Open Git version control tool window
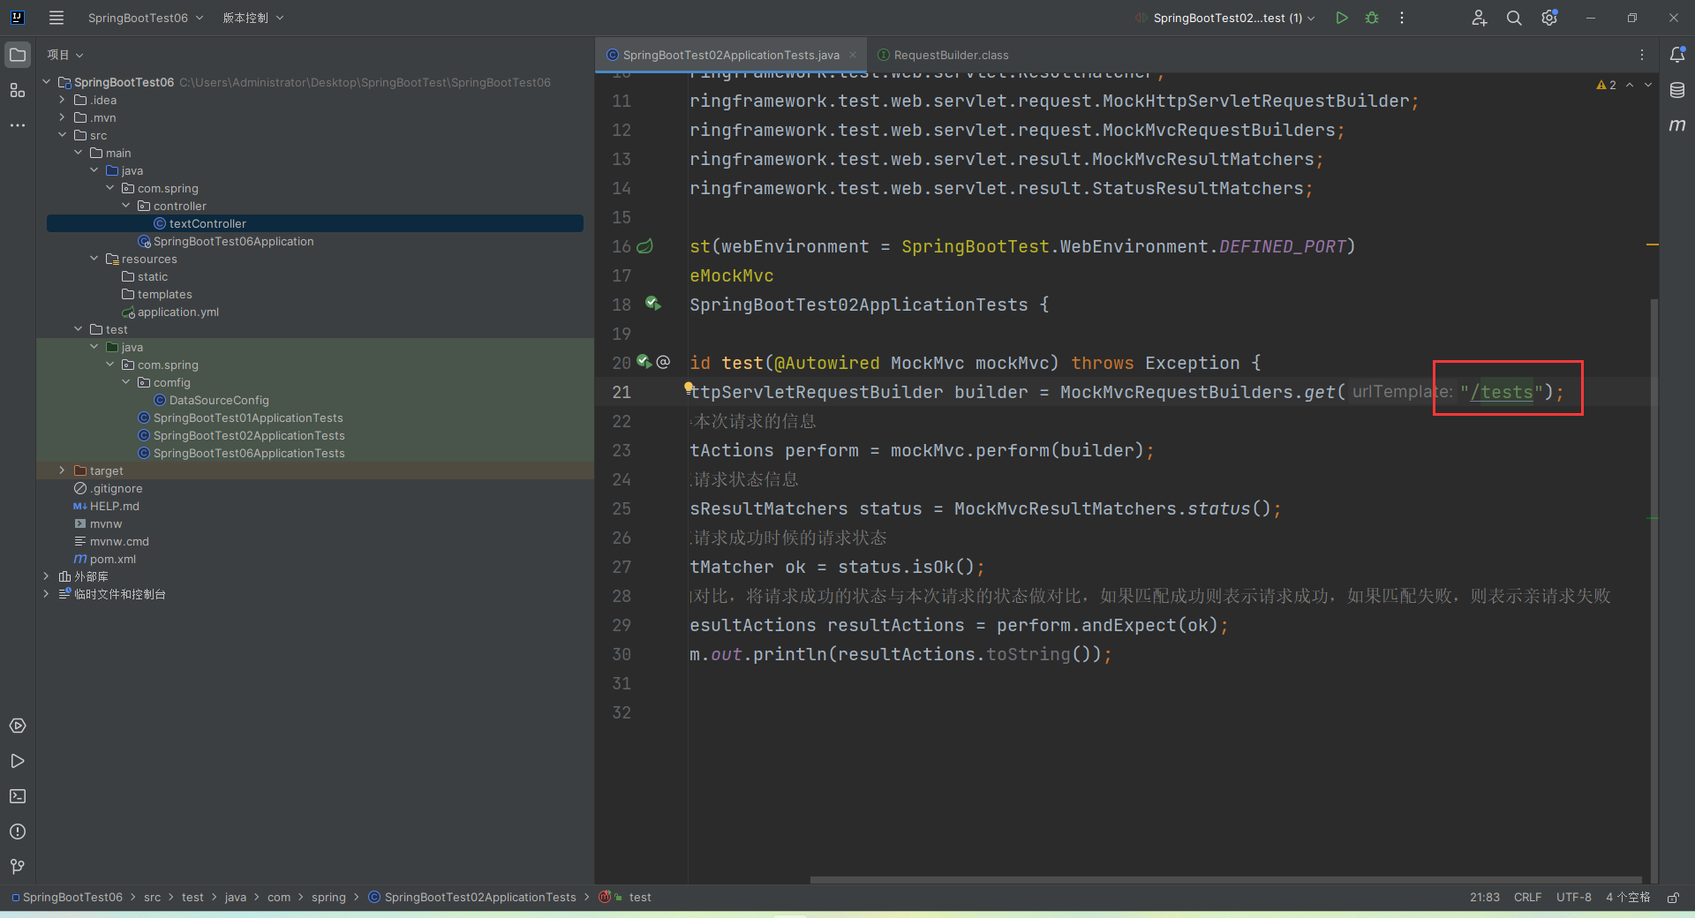Viewport: 1695px width, 918px height. [x=18, y=867]
